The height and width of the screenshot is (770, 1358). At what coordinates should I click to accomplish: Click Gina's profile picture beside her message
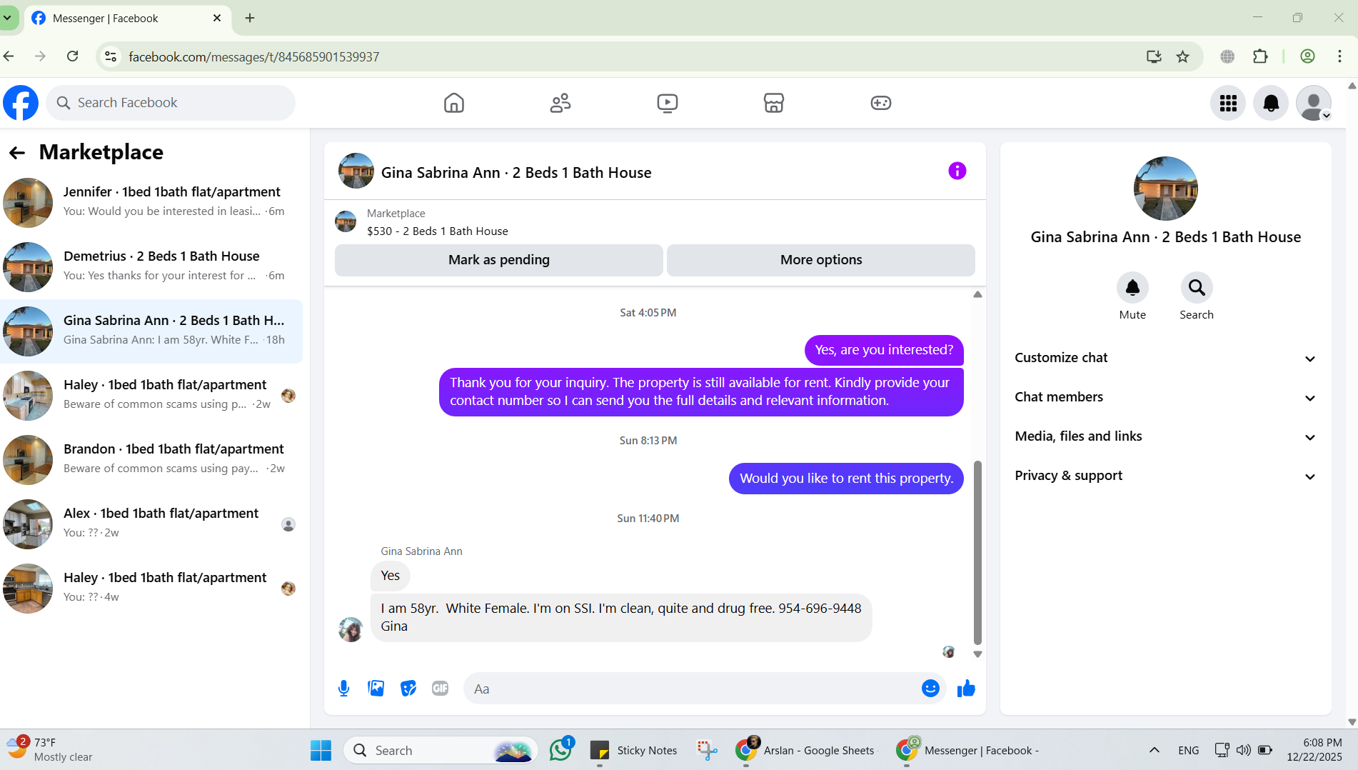[x=351, y=629]
